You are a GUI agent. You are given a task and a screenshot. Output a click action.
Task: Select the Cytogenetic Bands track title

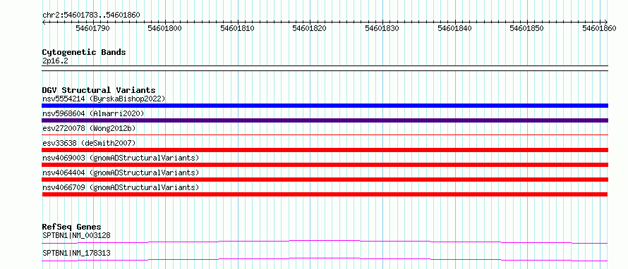(84, 52)
